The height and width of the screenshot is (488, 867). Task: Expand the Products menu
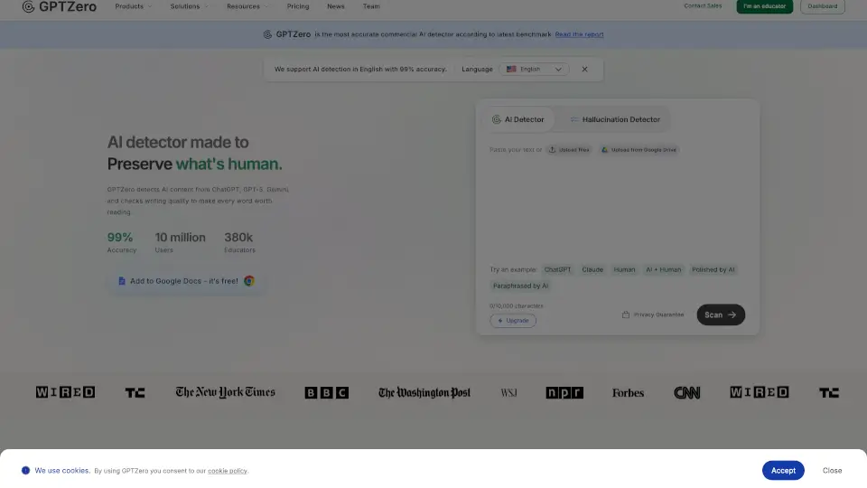(x=133, y=6)
